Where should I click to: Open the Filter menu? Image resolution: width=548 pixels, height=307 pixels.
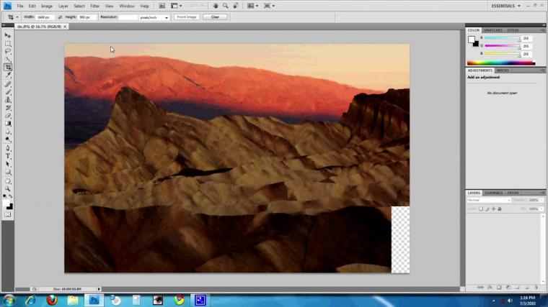95,6
